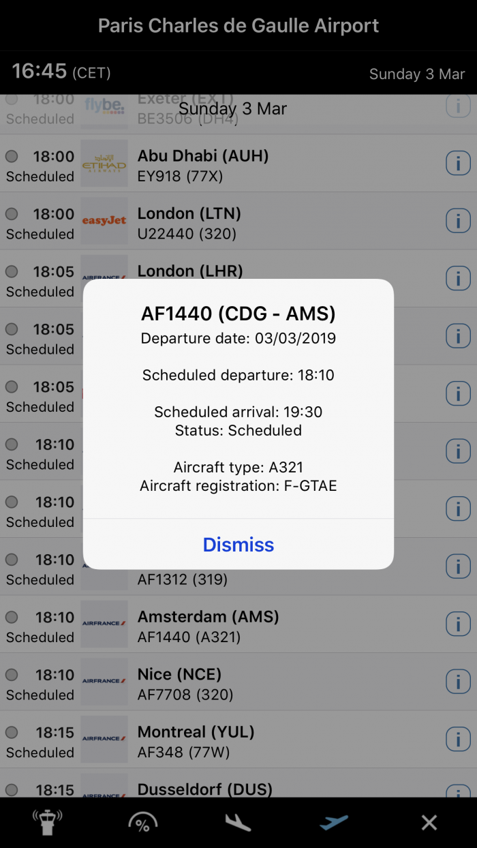Select the Amsterdam (AMS) AF1440 row
Screen dimensions: 477x848
(238, 625)
